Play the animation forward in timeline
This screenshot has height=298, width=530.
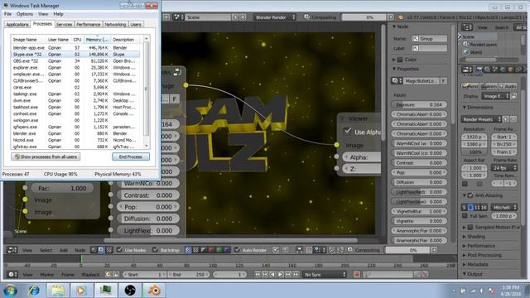click(x=280, y=275)
